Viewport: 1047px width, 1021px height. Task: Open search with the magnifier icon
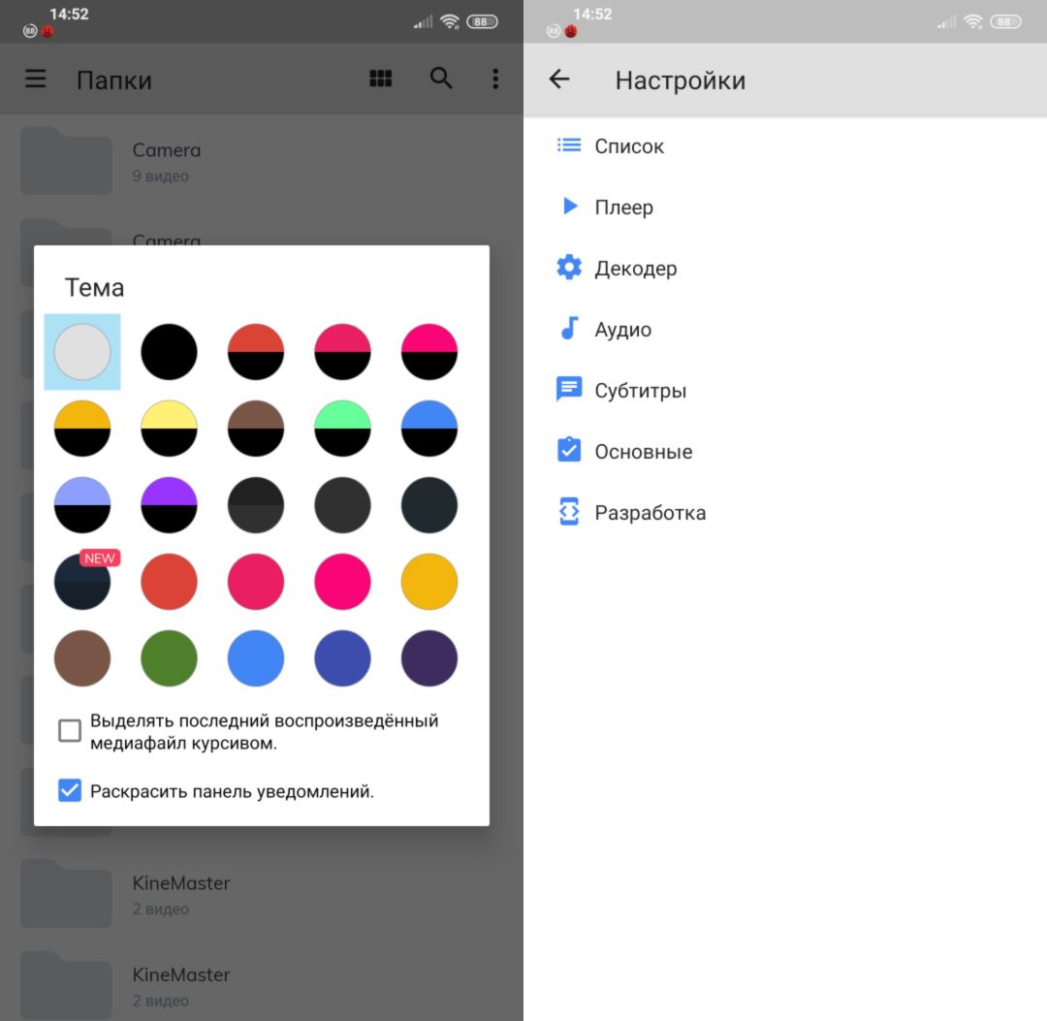click(x=441, y=79)
